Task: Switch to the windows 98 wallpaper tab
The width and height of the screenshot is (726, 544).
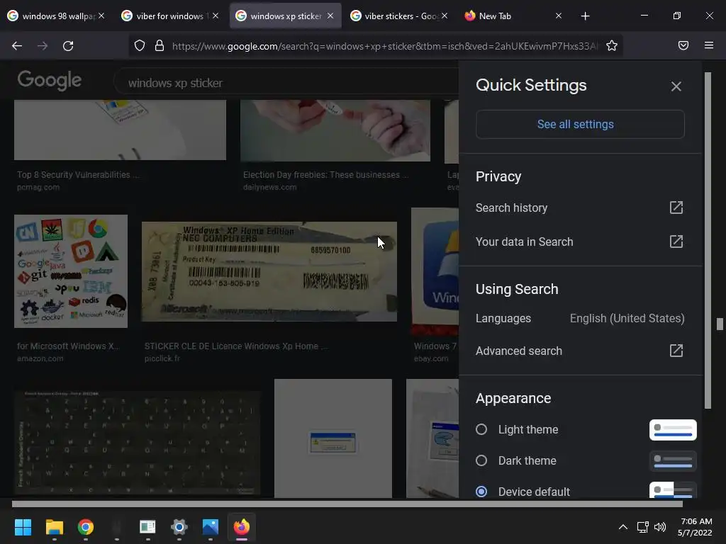Action: [x=57, y=16]
